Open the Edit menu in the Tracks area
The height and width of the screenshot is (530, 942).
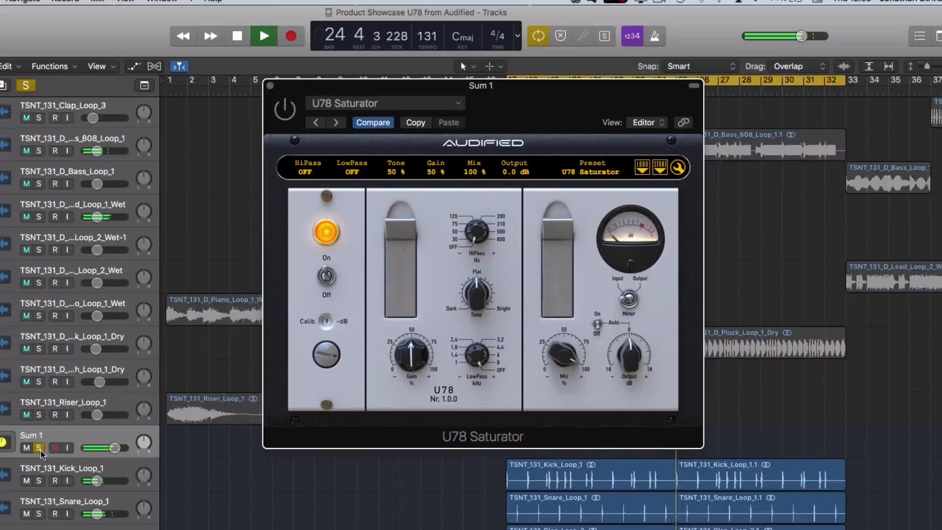tap(10, 66)
